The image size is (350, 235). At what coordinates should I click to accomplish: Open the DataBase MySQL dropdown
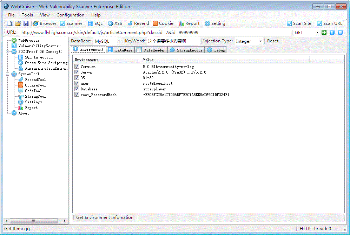[x=119, y=41]
